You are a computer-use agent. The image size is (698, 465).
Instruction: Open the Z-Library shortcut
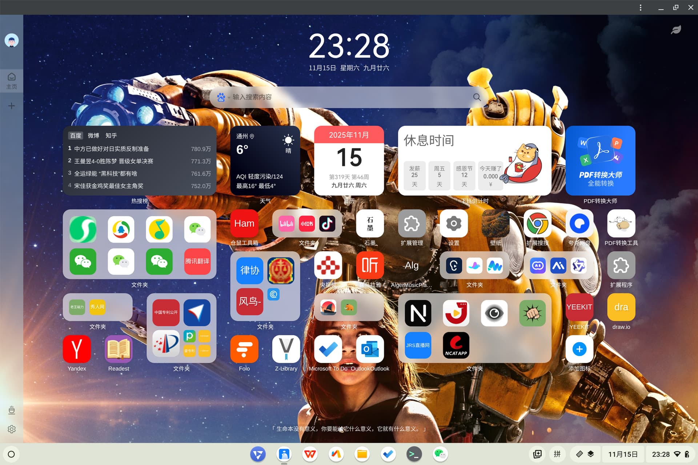point(286,349)
